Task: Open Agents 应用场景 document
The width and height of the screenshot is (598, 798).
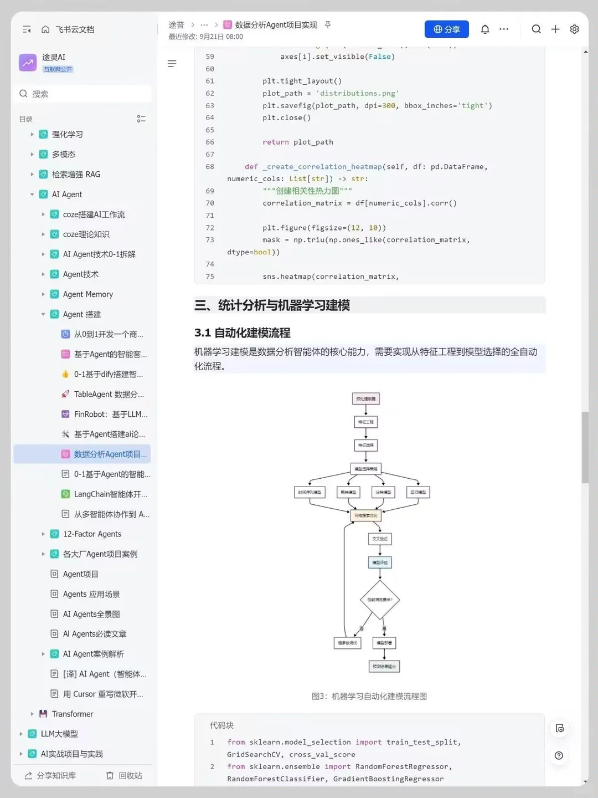Action: (x=91, y=594)
